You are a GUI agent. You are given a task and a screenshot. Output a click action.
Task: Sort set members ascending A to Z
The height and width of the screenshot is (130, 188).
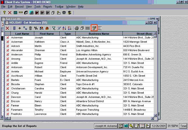64,28
